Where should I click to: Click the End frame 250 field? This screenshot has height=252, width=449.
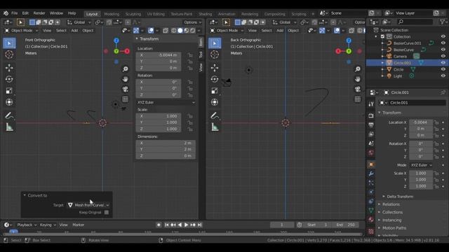(x=346, y=225)
